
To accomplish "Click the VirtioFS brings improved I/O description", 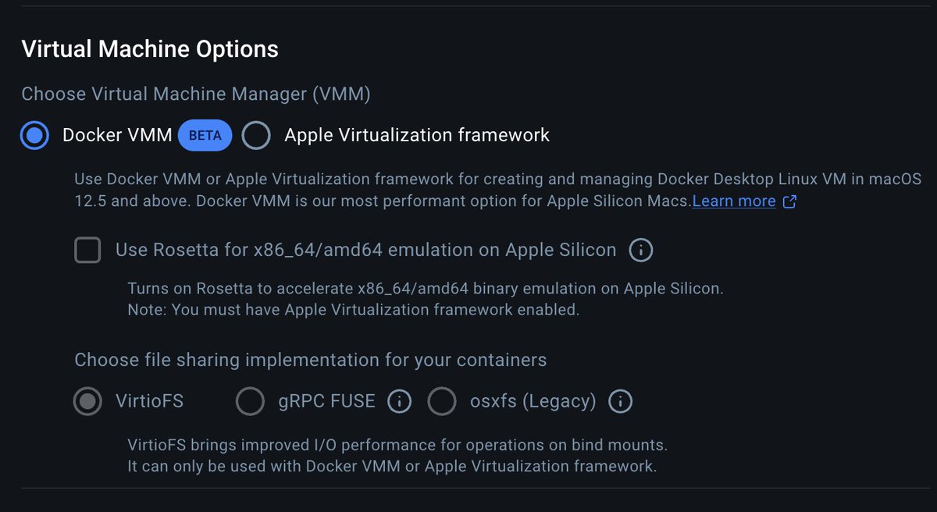I will pos(397,446).
